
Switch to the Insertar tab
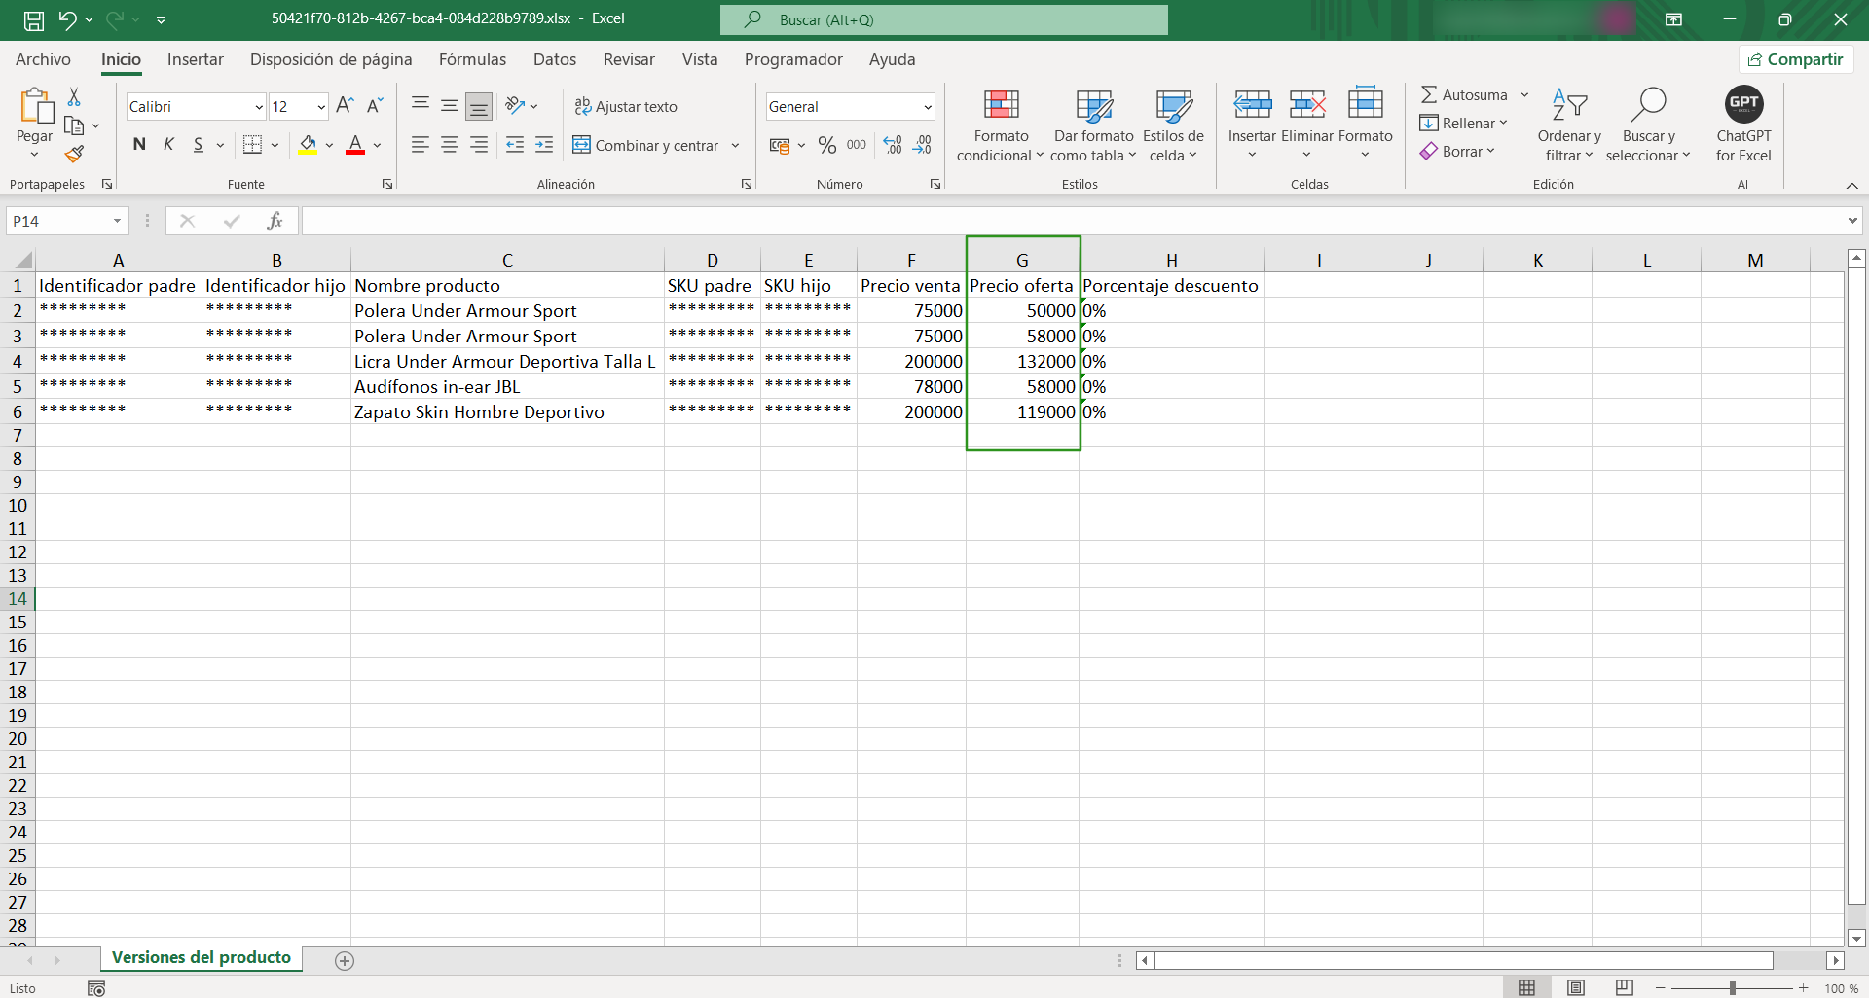[195, 59]
